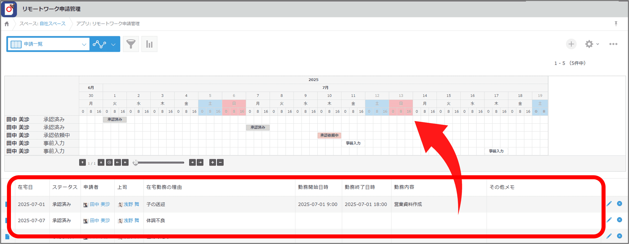Open the bar chart aggregation icon
Screen dimensions: 629x244
pos(149,44)
